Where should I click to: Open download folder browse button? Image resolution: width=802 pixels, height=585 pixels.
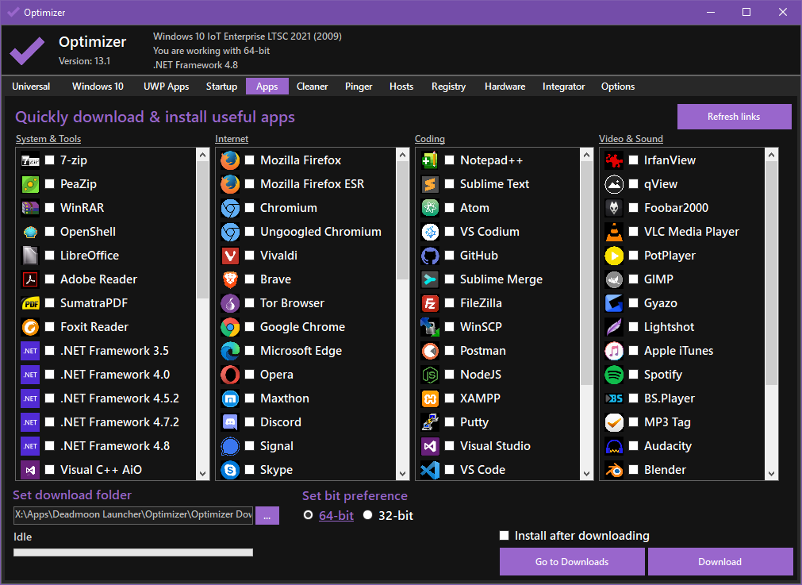267,515
